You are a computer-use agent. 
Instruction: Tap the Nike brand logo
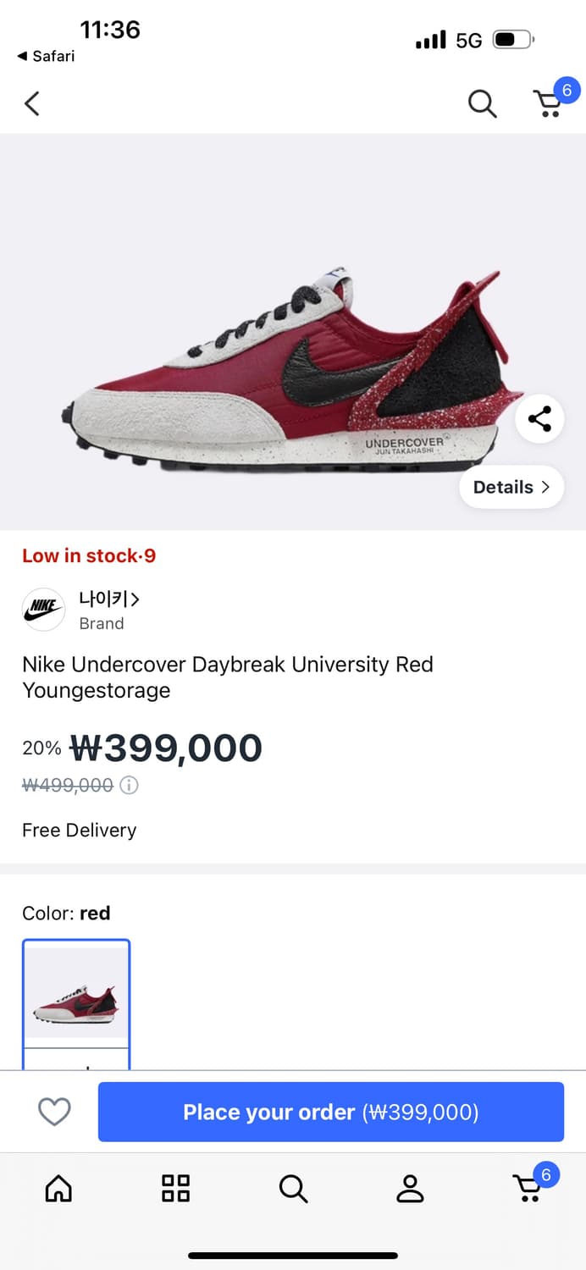coord(43,610)
